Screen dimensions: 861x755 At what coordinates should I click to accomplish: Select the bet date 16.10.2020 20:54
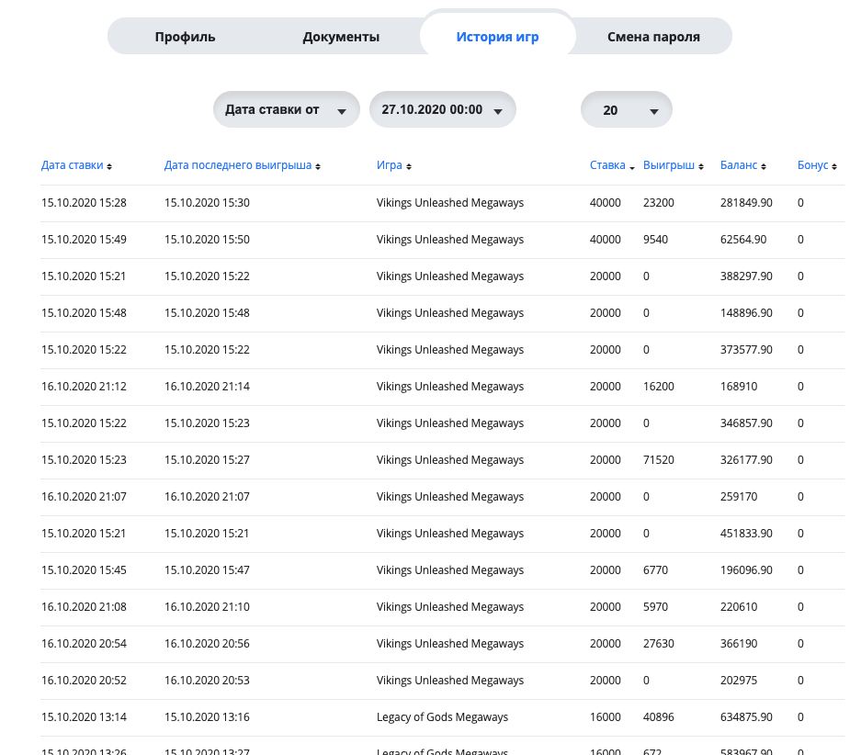click(84, 644)
